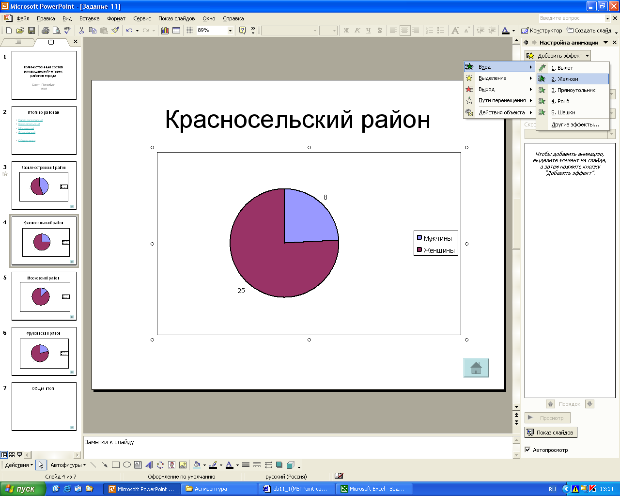Toggle bulleted list formatting

point(441,31)
